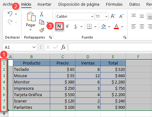Select row 4 header

tap(4, 82)
